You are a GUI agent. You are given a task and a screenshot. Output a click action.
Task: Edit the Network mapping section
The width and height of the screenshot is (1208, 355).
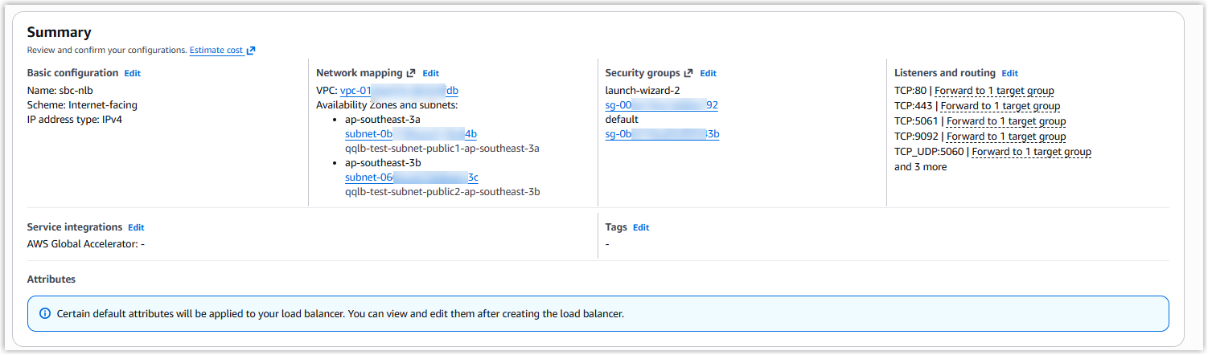coord(431,73)
